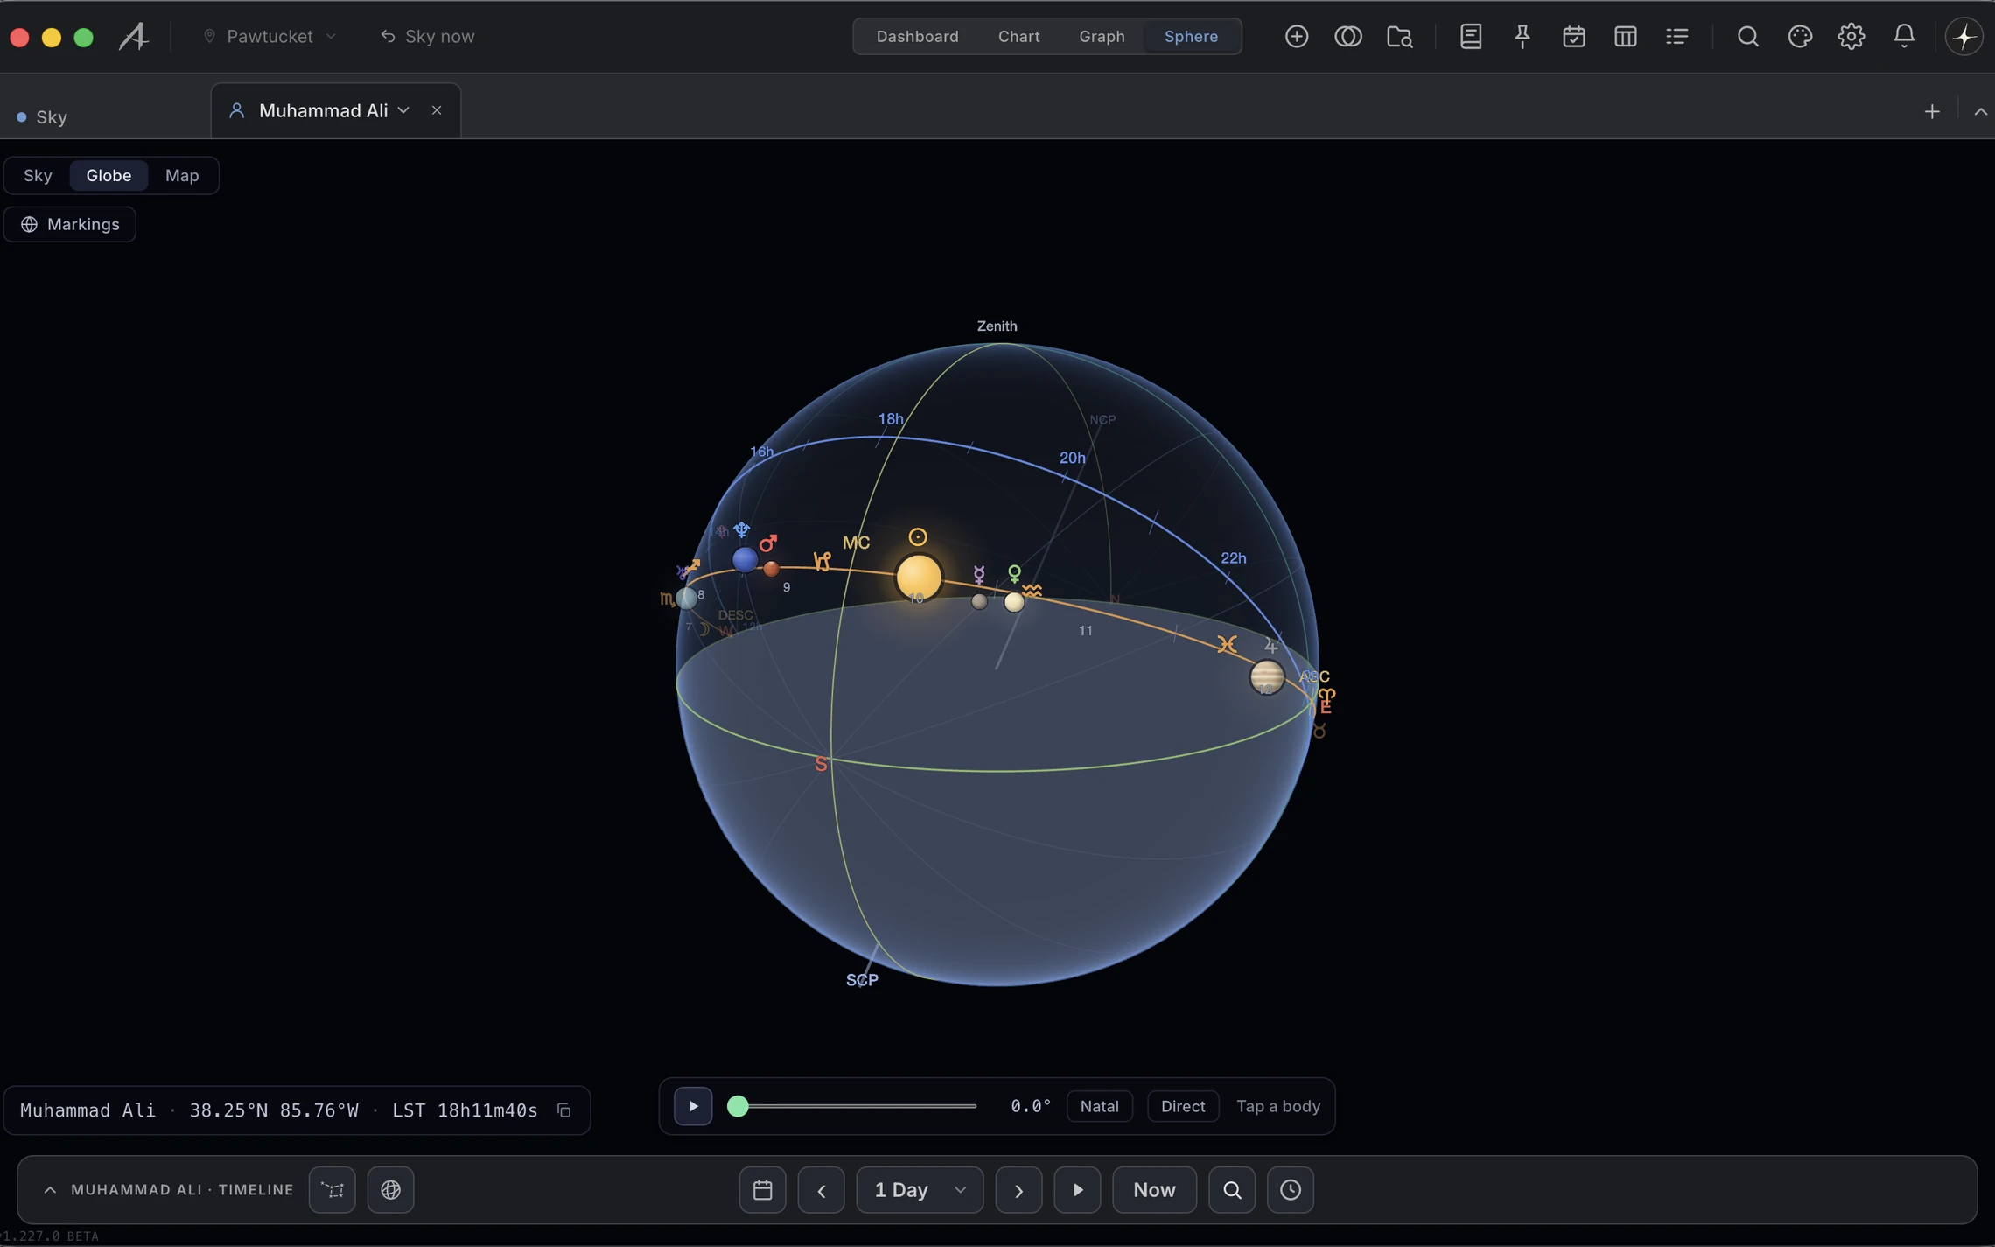
Task: Click the pin icon in toolbar
Action: 1522,36
